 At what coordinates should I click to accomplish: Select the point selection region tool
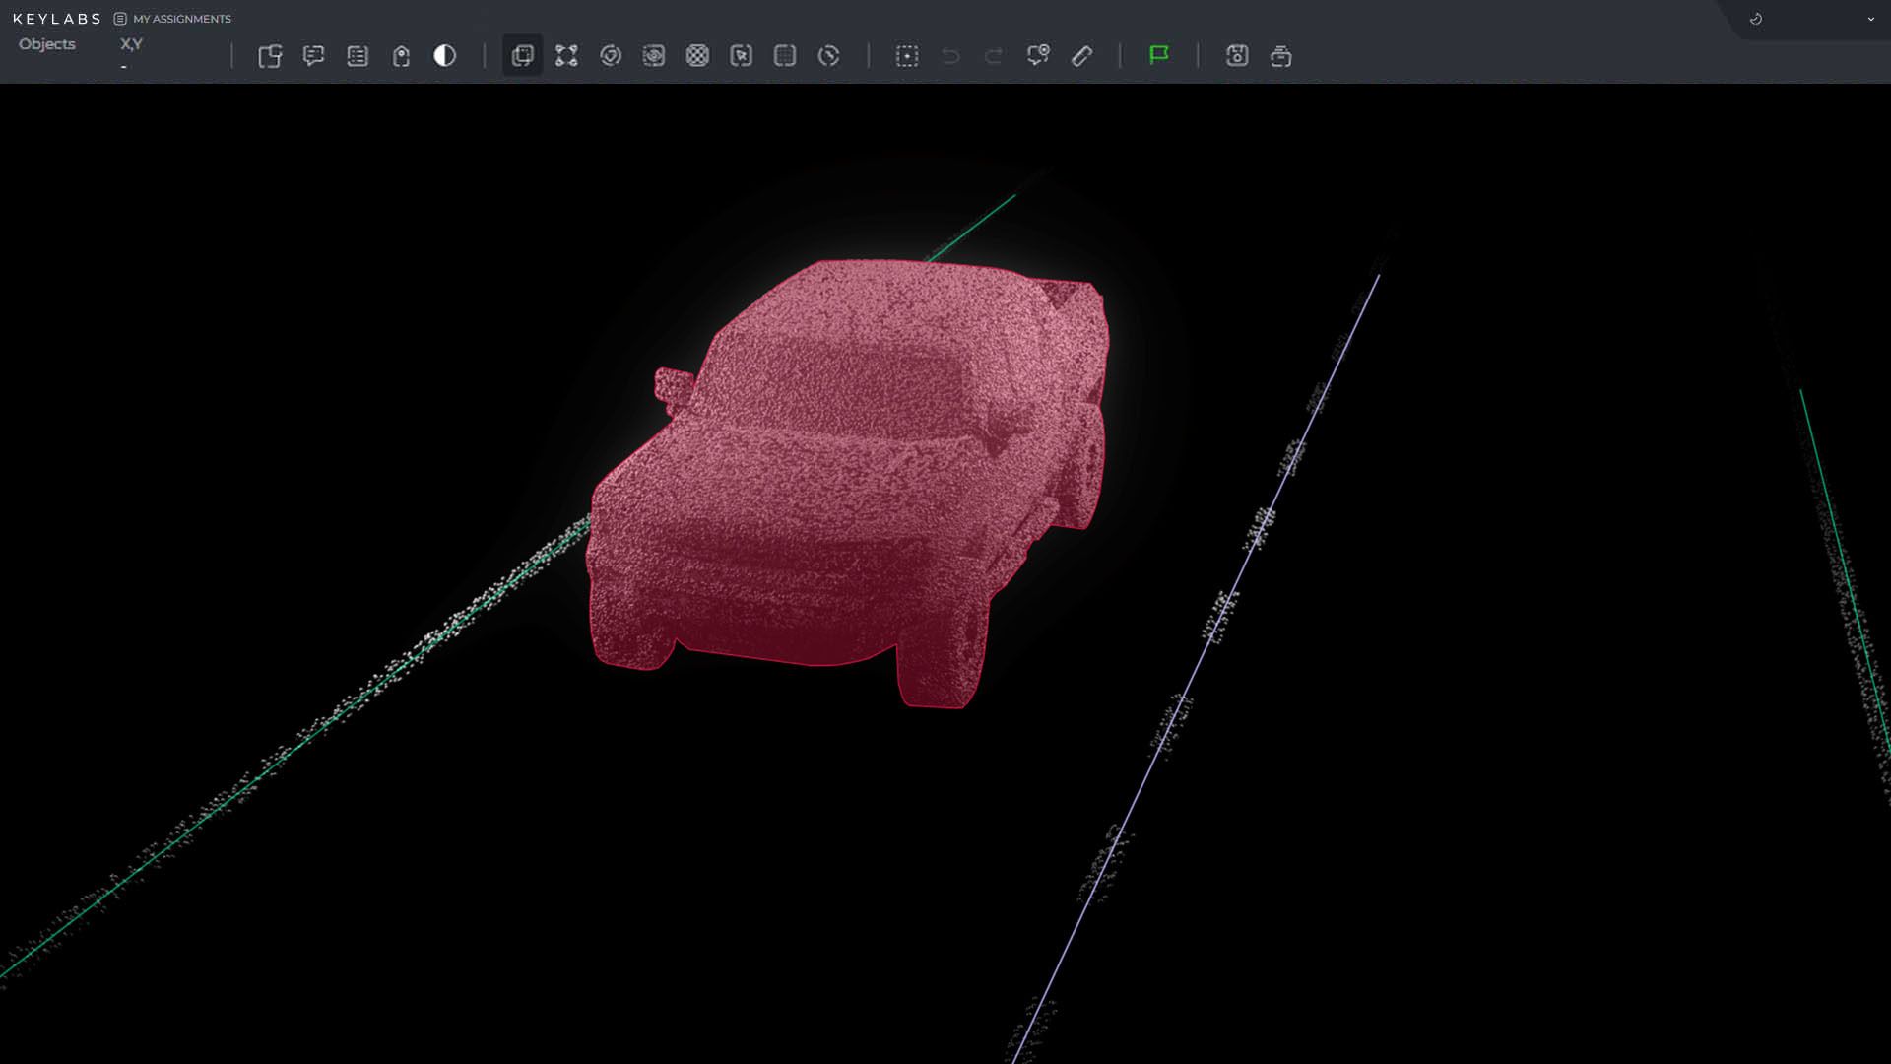907,56
